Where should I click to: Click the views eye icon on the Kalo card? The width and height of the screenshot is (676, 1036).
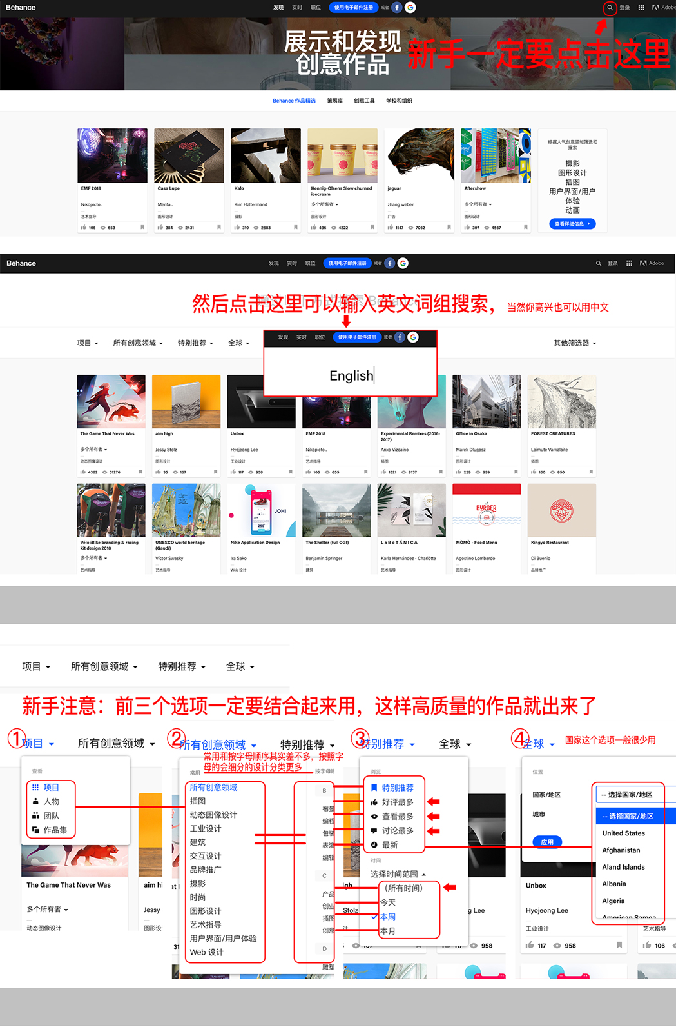(256, 228)
